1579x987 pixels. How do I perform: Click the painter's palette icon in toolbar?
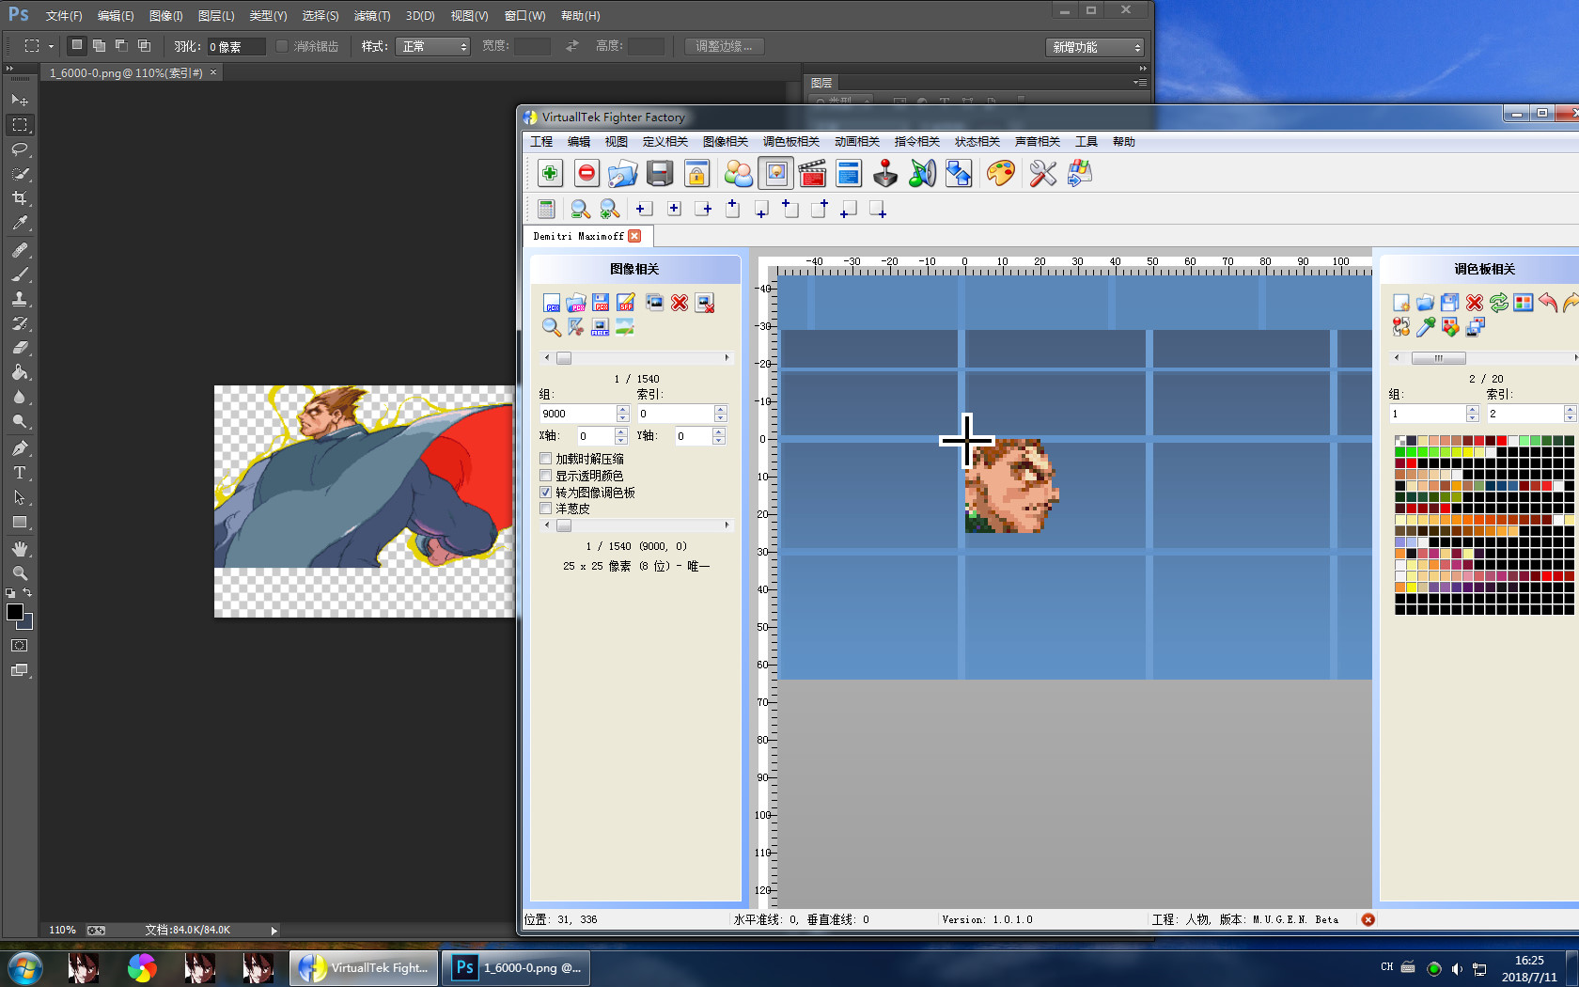(x=1001, y=173)
